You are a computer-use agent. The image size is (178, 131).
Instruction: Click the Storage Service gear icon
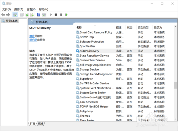point(78,69)
